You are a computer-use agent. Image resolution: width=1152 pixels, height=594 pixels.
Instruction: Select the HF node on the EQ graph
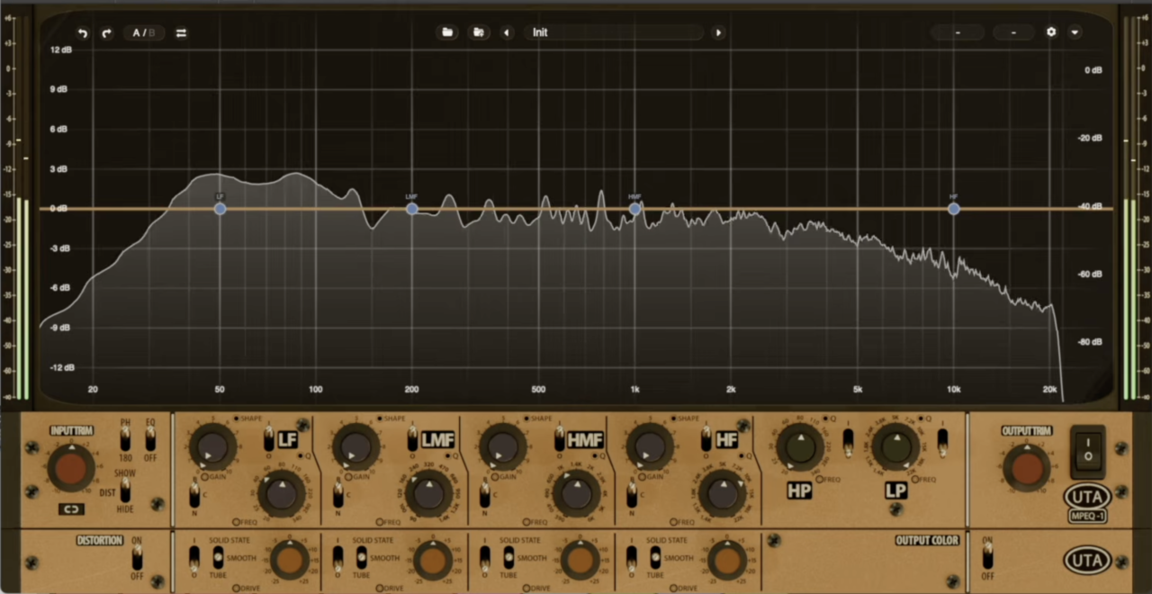click(954, 209)
